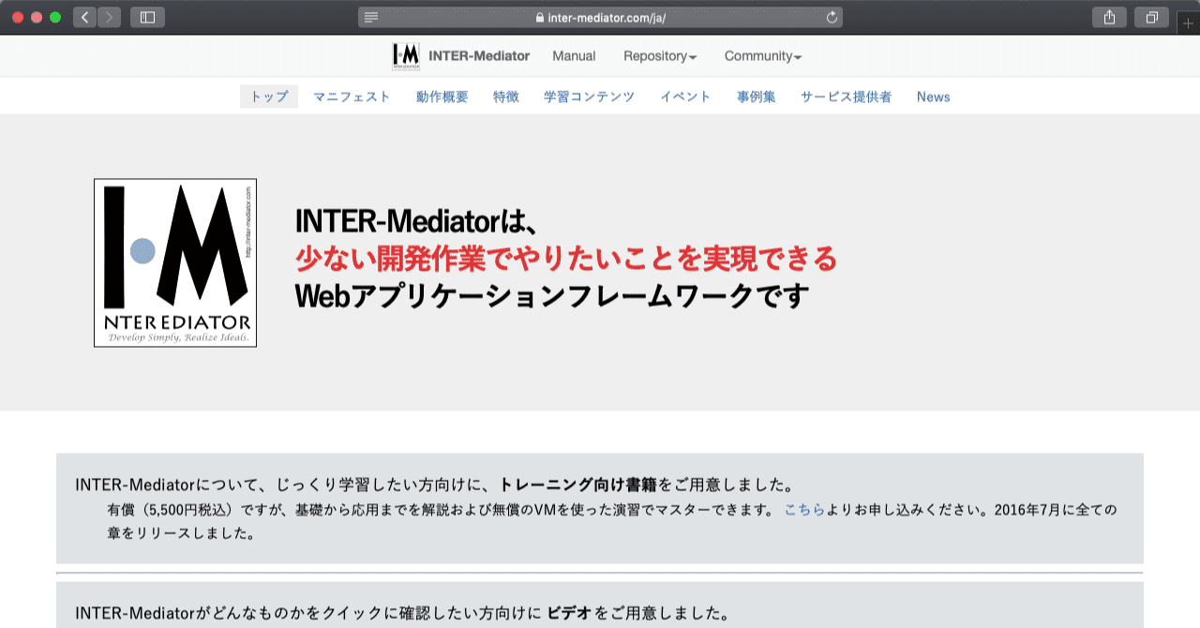1200x628 pixels.
Task: Reload the page with the refresh icon
Action: click(832, 18)
